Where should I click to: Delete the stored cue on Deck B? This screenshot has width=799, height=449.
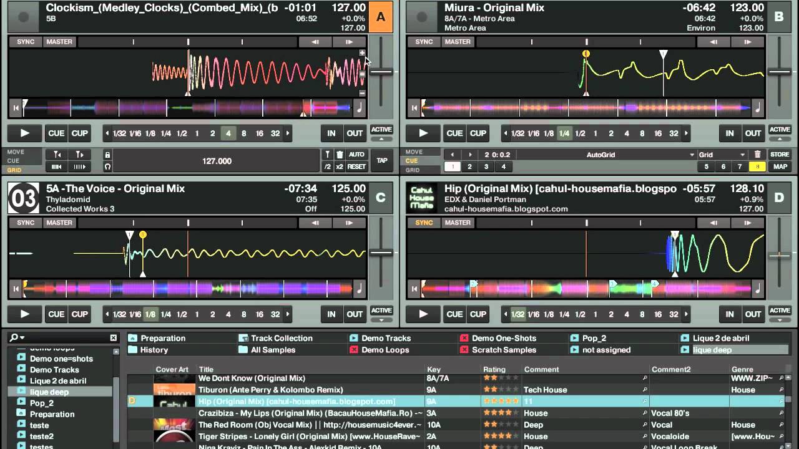(757, 155)
